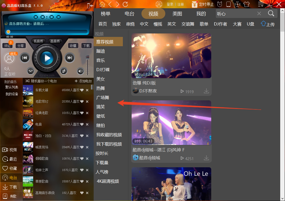
Task: Expand the 电台 section in the left rail
Action: 11,178
